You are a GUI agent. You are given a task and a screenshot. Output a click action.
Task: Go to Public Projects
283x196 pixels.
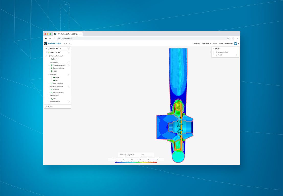click(206, 43)
